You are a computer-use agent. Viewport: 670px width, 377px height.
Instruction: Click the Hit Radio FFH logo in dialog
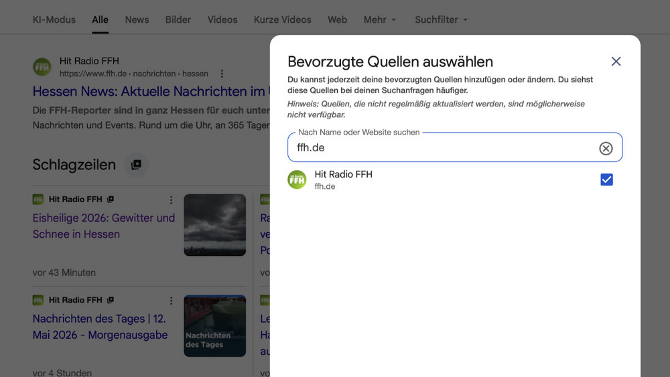coord(297,179)
